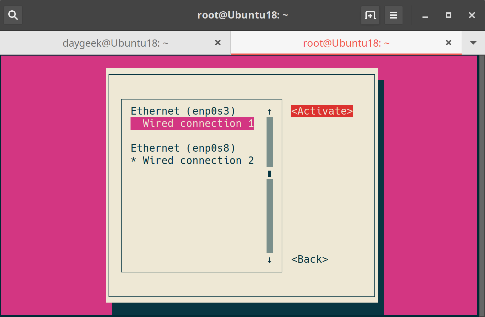Switch to the daygeek@Ubuntu18 tab
This screenshot has width=485, height=317.
115,43
